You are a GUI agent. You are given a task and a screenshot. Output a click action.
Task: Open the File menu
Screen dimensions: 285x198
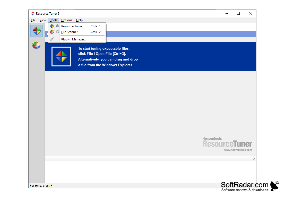33,20
